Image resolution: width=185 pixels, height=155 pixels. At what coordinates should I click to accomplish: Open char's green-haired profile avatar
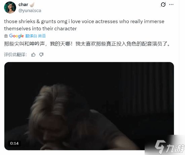click(x=10, y=7)
